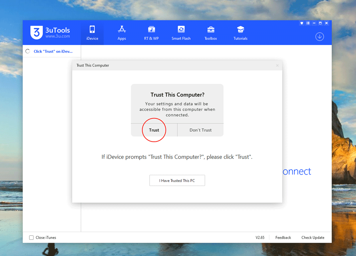Click Check Update in the status bar
Screen dimensions: 356x256
(313, 237)
